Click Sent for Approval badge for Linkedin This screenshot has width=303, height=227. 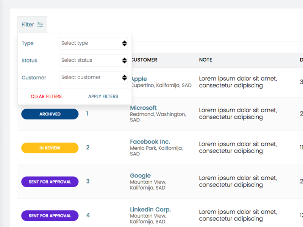coord(50,216)
